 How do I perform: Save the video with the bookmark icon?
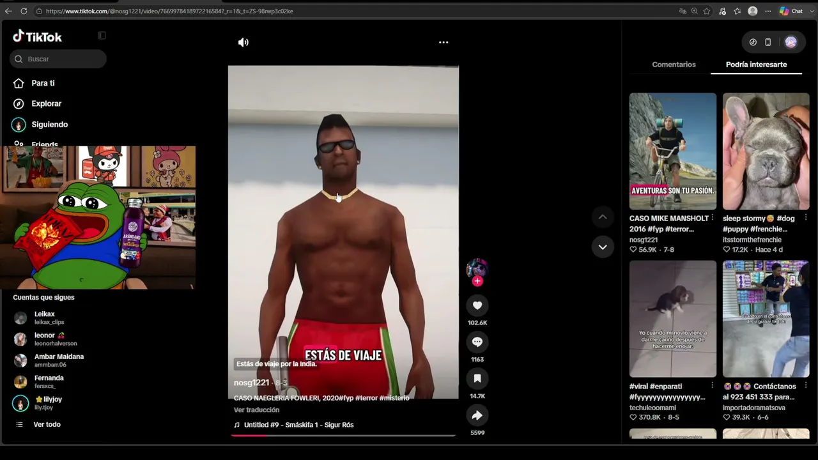[477, 378]
